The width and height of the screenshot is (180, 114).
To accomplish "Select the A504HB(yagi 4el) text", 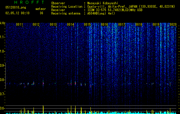I will click(x=101, y=13).
